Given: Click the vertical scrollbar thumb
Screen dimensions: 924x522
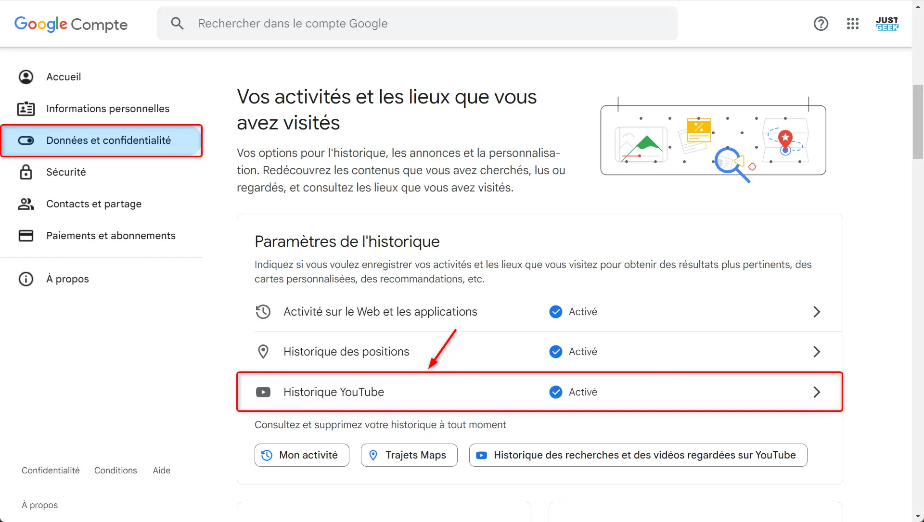Looking at the screenshot, I should [x=918, y=122].
